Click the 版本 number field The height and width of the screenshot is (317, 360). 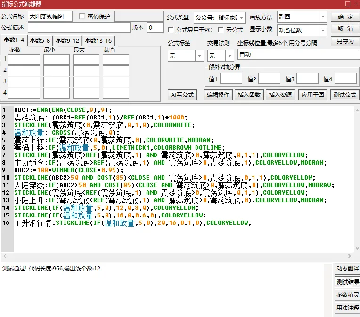pyautogui.click(x=155, y=28)
